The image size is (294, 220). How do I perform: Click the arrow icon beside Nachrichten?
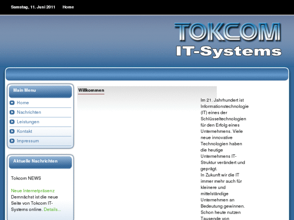tap(12, 112)
